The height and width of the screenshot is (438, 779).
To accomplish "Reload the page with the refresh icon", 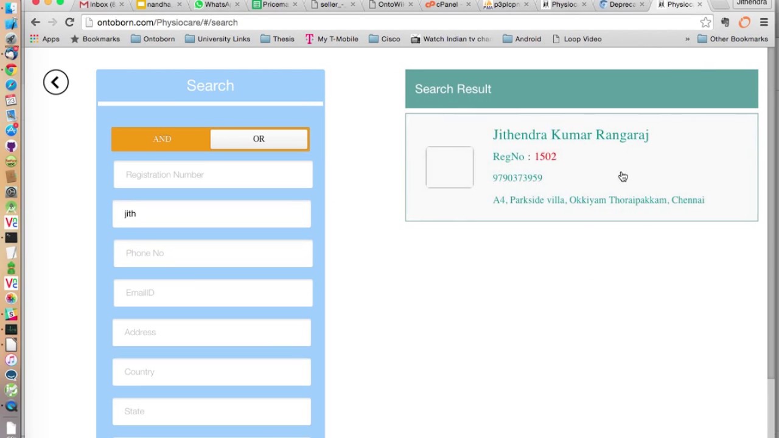I will click(x=69, y=23).
